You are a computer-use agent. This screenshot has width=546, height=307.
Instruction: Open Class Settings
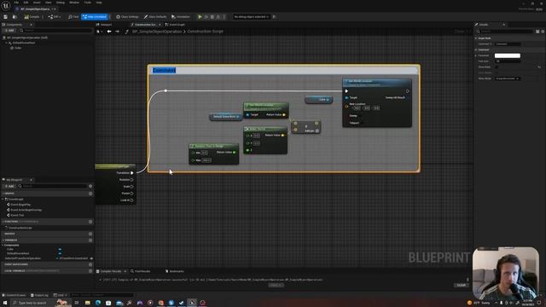click(x=127, y=17)
